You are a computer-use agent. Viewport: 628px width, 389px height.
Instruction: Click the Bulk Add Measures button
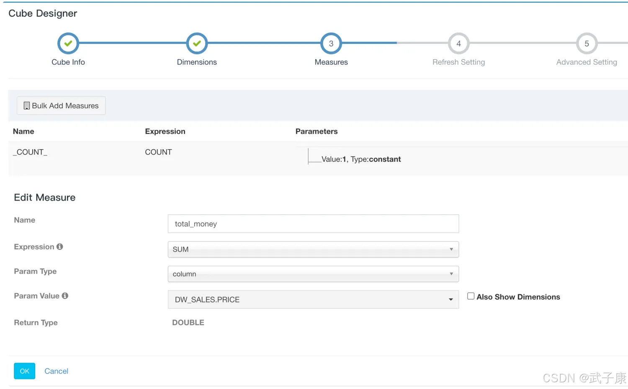[x=61, y=106]
